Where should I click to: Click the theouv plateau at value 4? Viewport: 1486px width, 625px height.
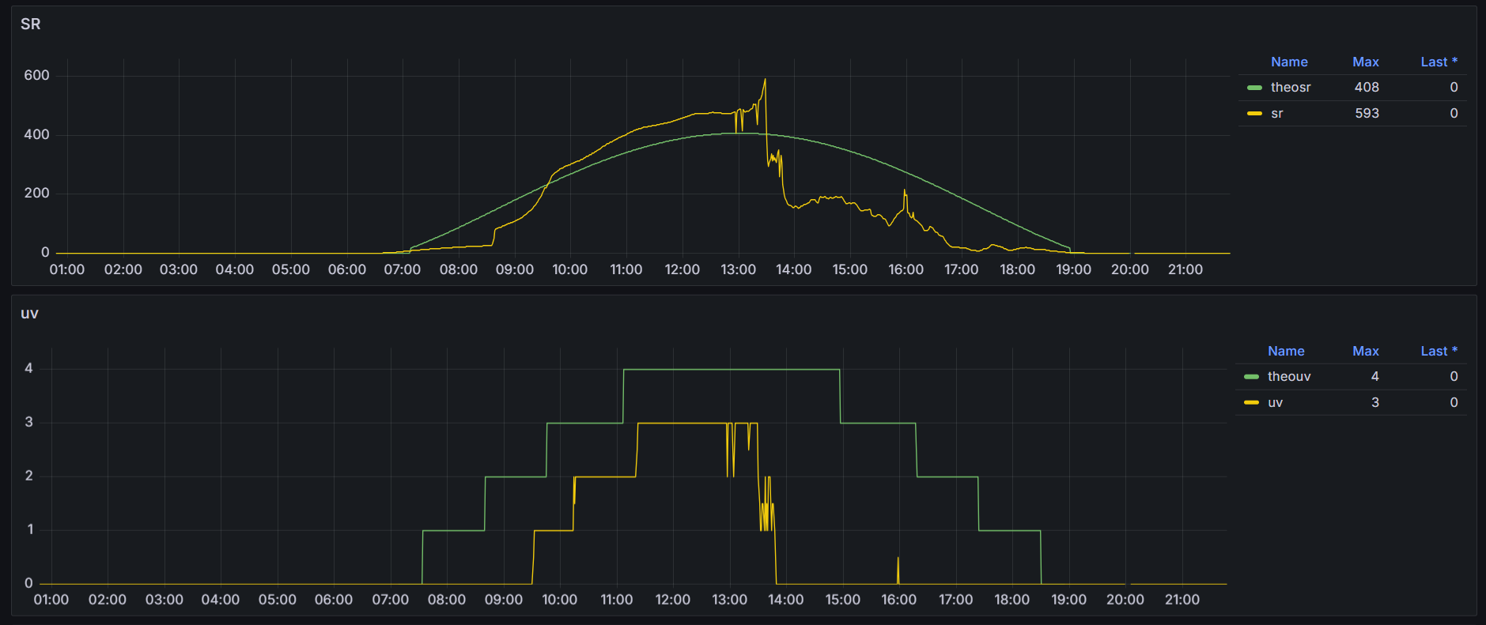click(x=732, y=369)
